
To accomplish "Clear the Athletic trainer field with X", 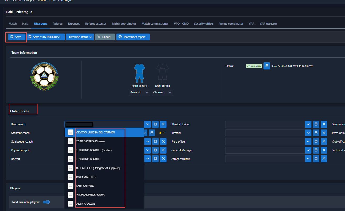I will (x=324, y=159).
